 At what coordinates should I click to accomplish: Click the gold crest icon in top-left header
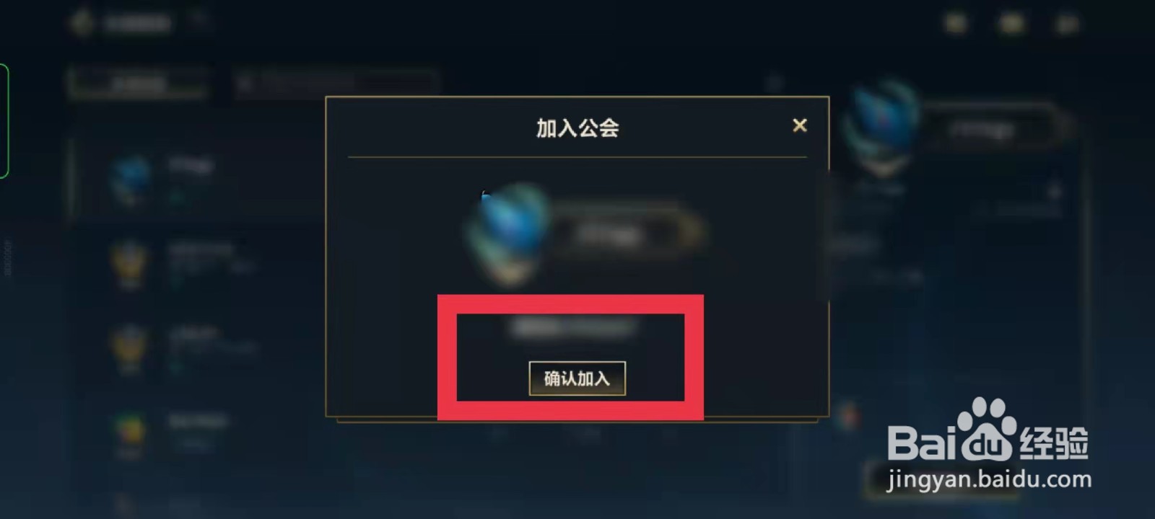tap(82, 22)
